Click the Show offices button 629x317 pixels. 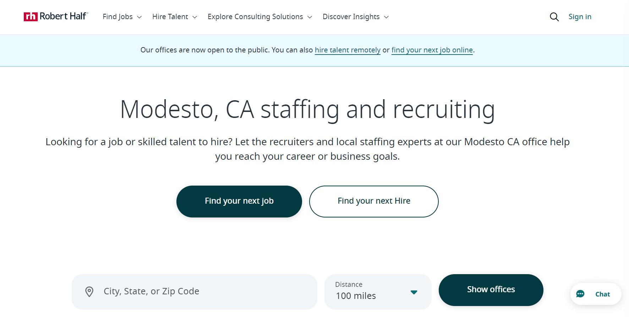click(491, 289)
